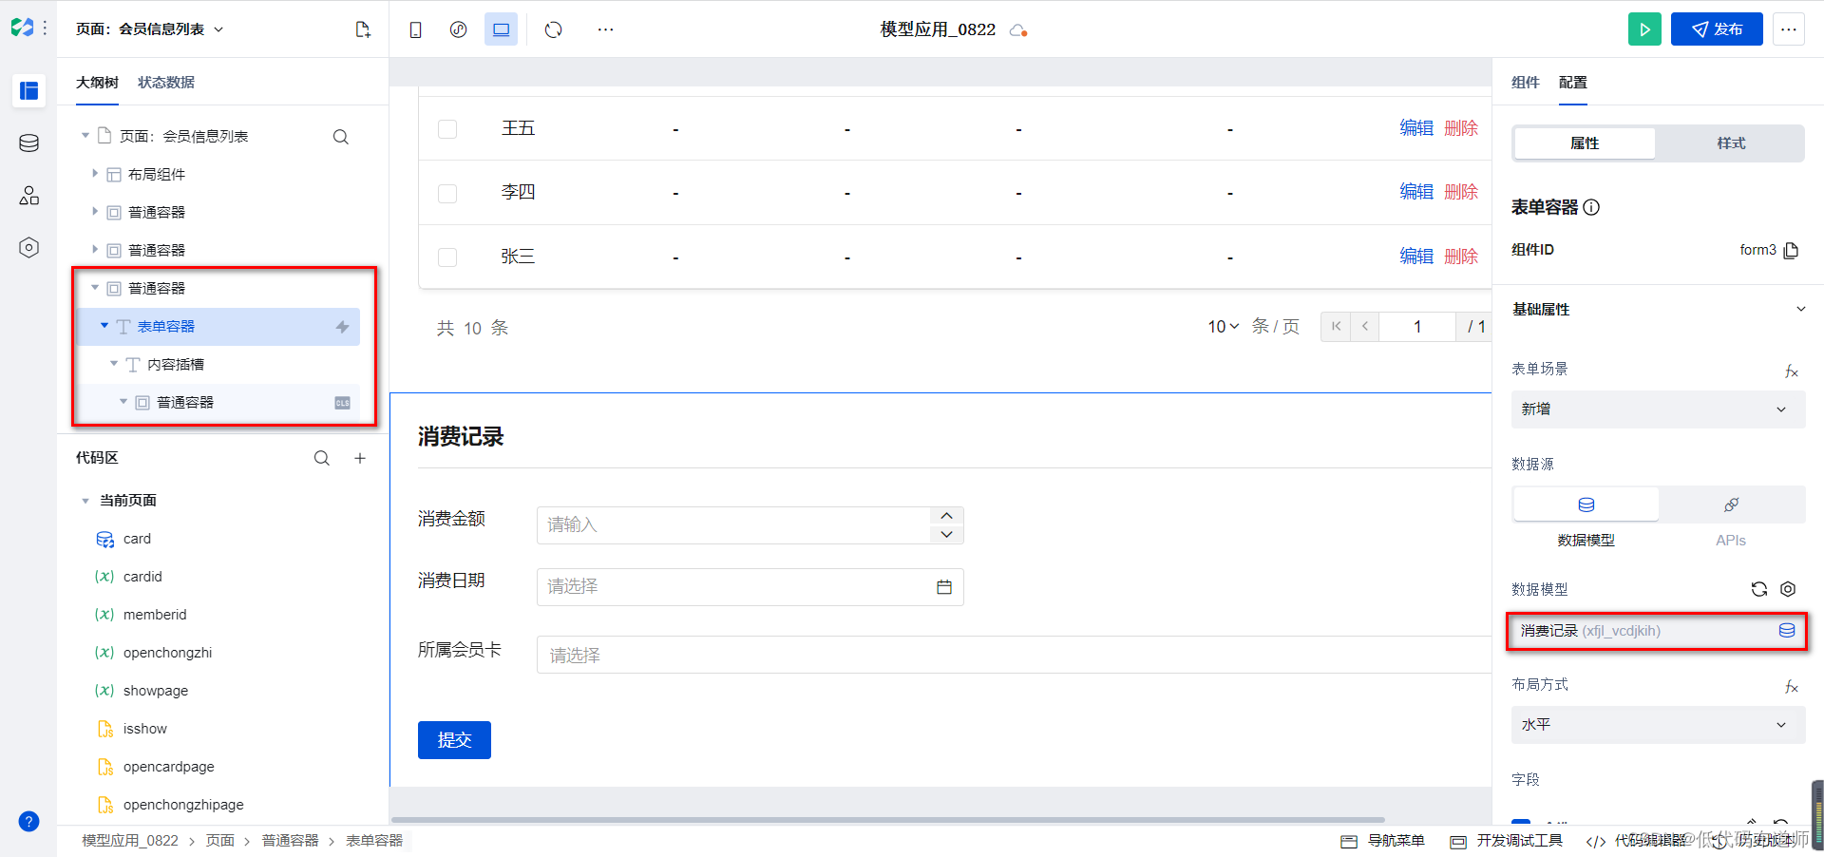This screenshot has height=857, width=1824.
Task: Open the page outline sidebar icon
Action: 28,90
